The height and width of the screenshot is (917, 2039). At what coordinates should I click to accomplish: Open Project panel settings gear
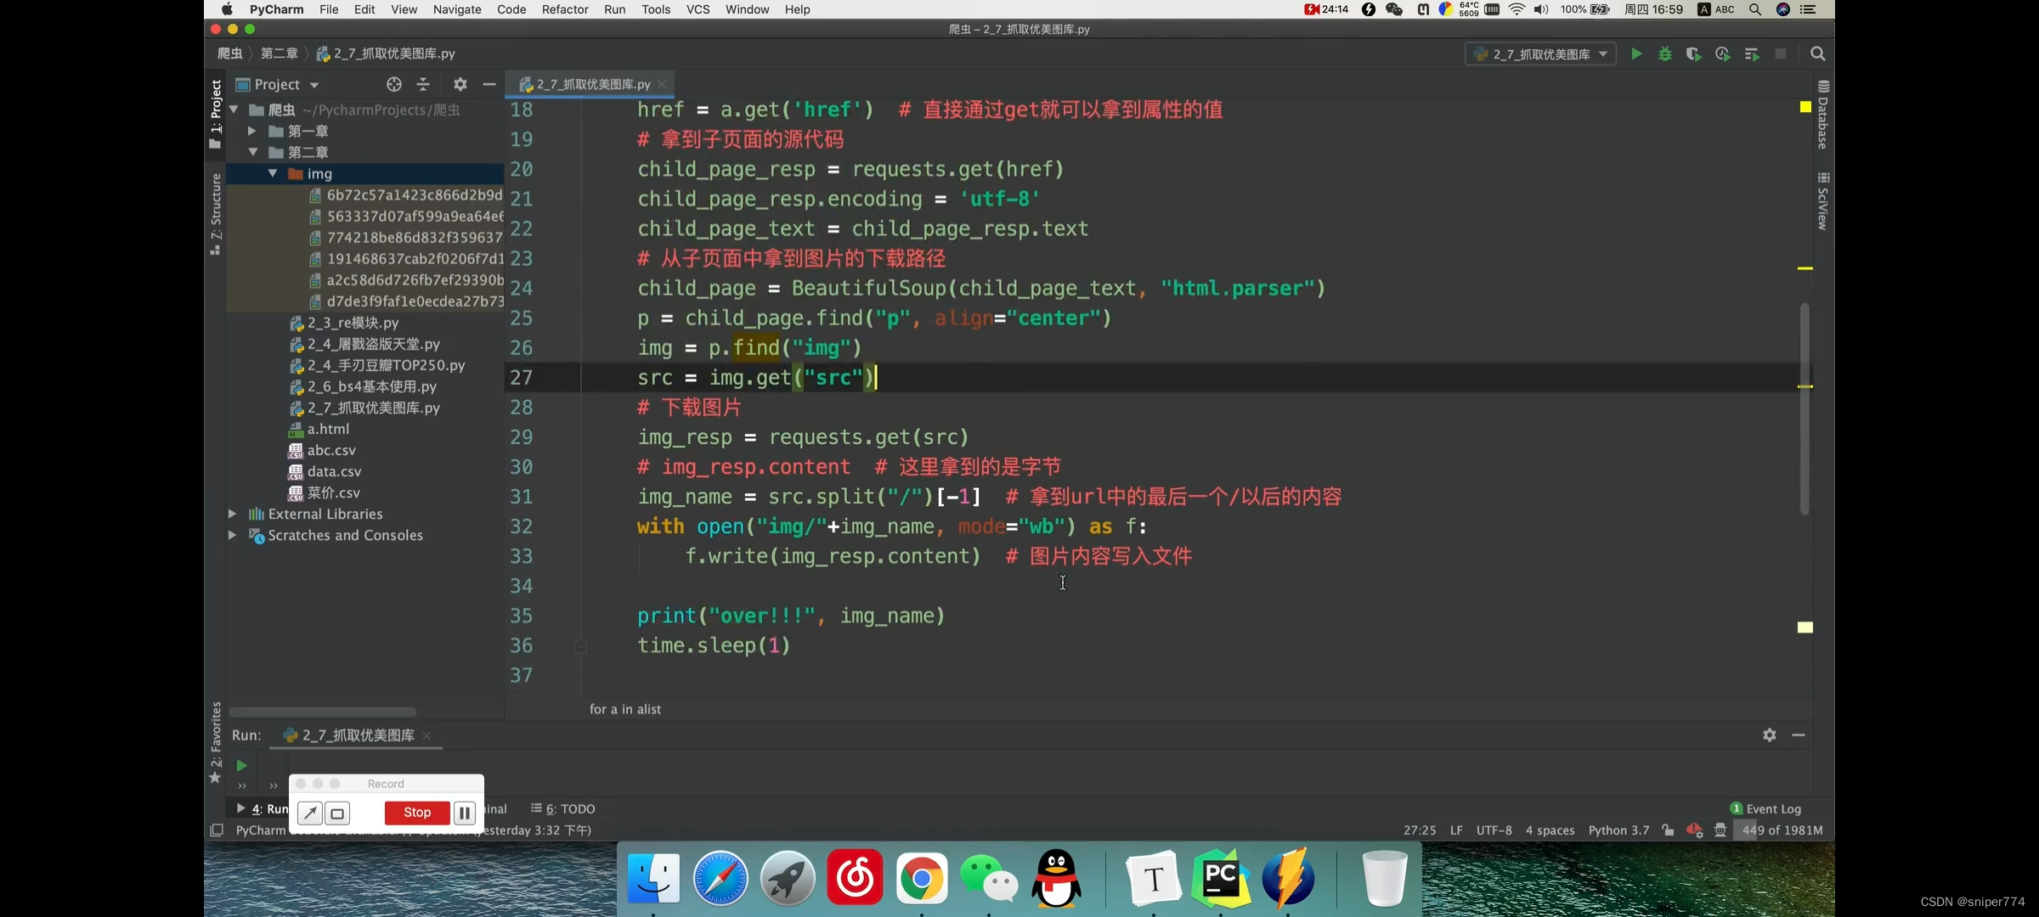coord(460,84)
